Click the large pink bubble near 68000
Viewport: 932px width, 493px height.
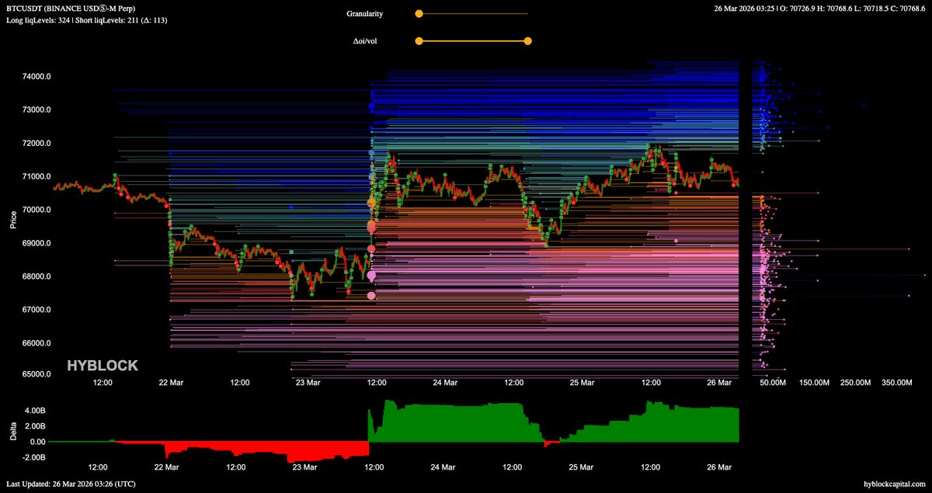(371, 276)
